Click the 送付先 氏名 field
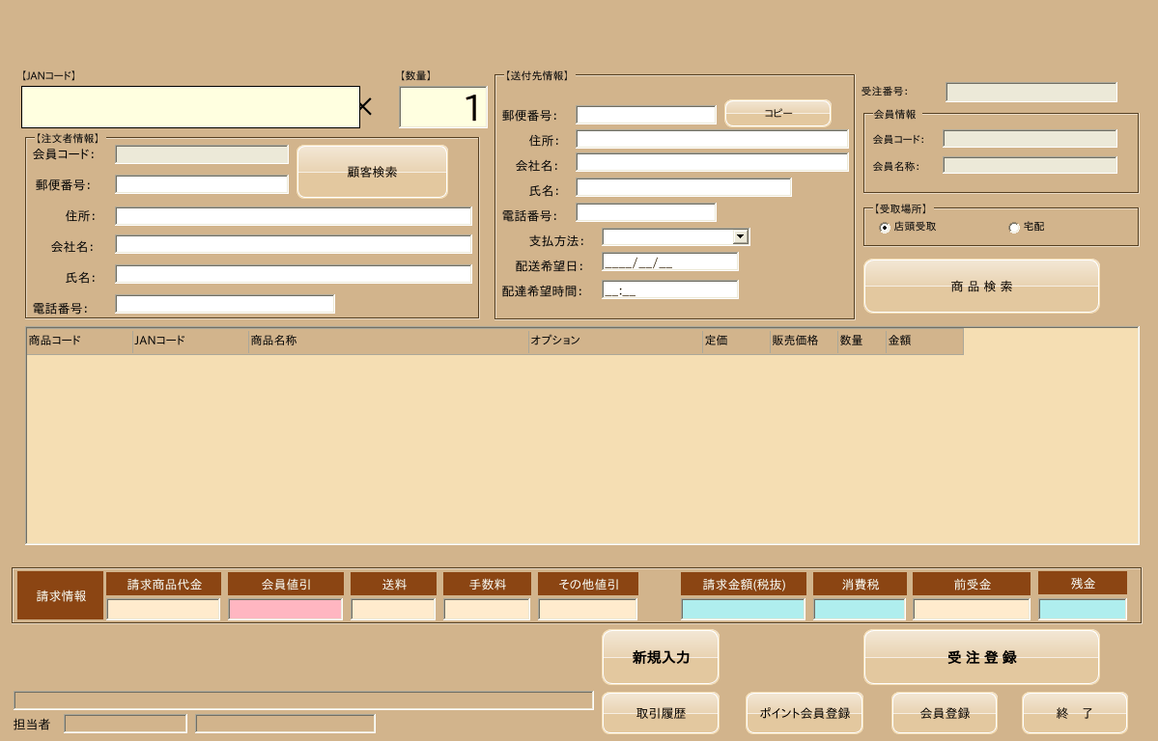Viewport: 1158px width, 741px height. [684, 187]
